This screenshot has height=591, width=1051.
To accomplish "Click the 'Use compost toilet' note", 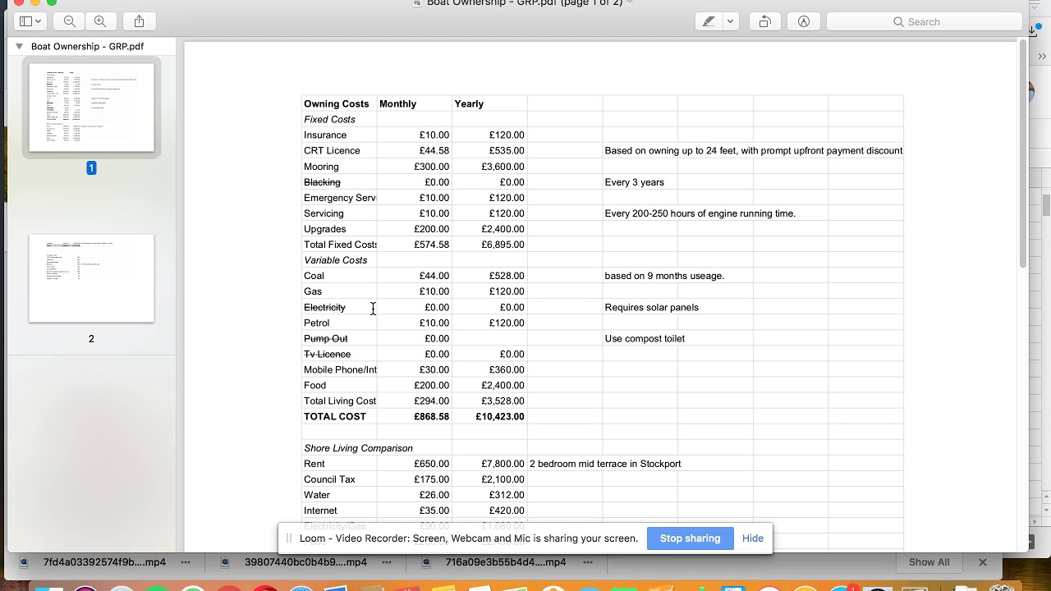I will tap(645, 338).
